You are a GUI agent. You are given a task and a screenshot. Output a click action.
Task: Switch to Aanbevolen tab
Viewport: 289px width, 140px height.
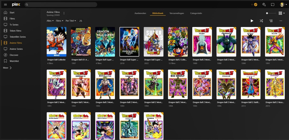pos(140,13)
